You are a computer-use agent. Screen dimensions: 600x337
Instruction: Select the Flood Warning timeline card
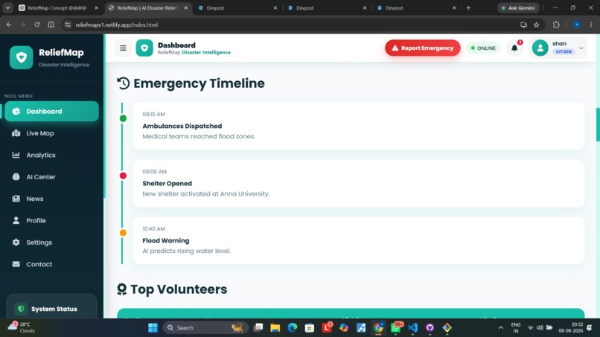[x=359, y=240]
